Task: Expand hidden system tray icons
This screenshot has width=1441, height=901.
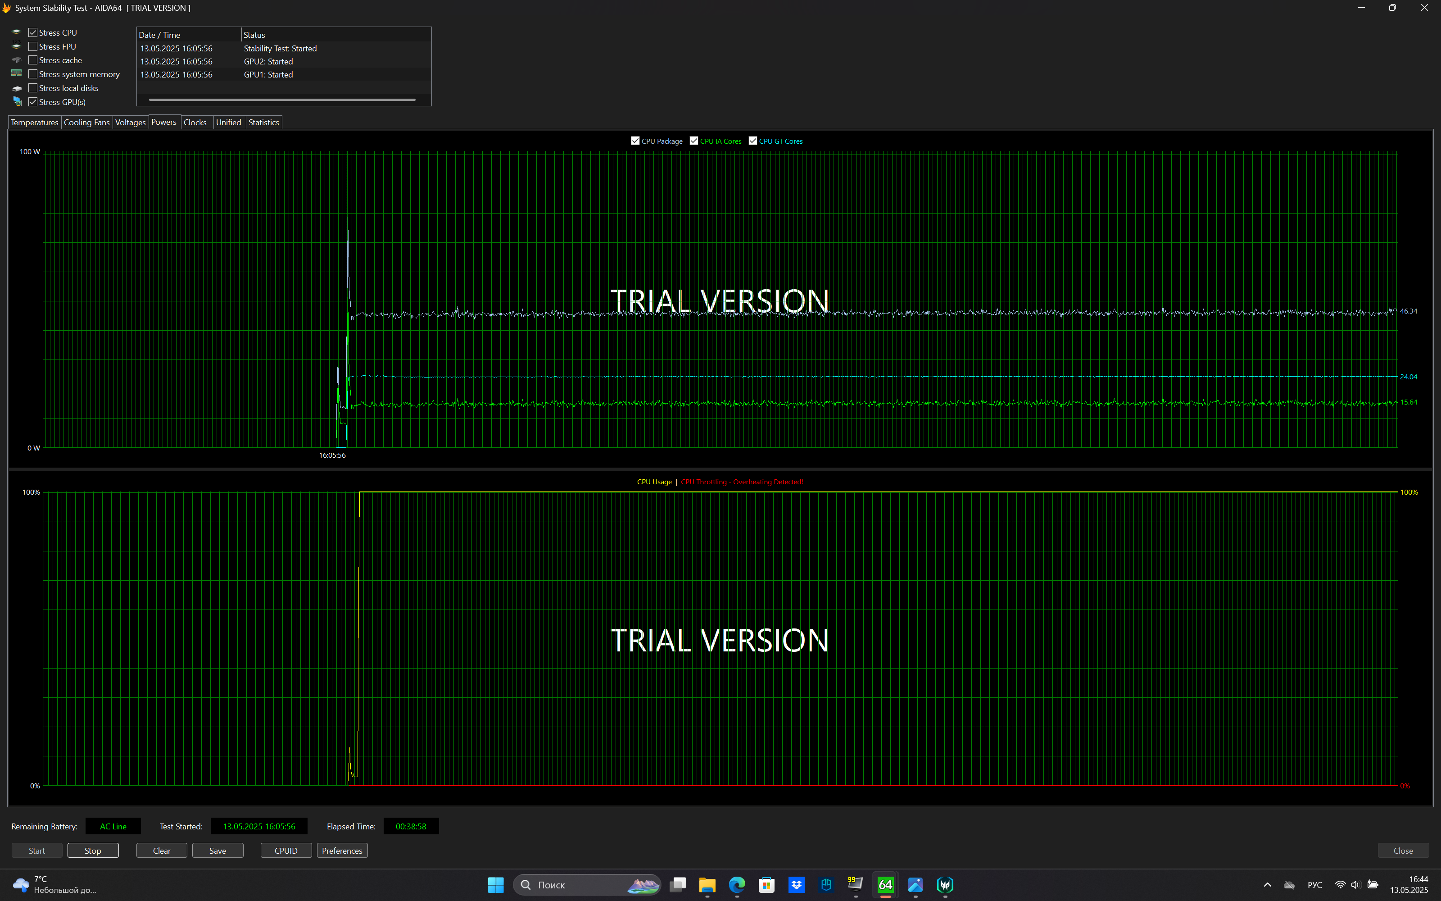Action: point(1267,885)
